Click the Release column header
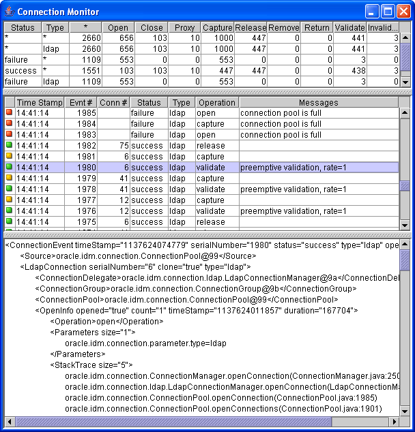 point(251,27)
